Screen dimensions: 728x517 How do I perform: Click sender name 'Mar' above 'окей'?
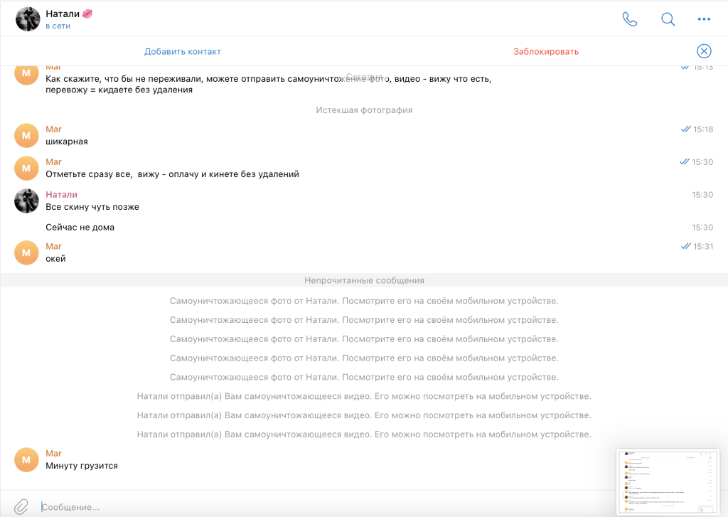53,247
